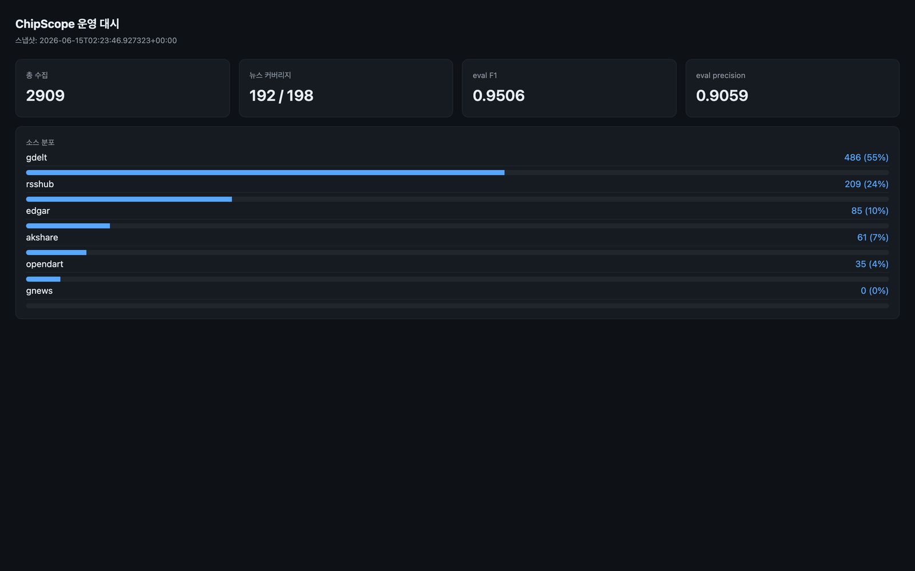Select the eval precision 0.9059 card
This screenshot has height=571, width=915.
pos(793,89)
